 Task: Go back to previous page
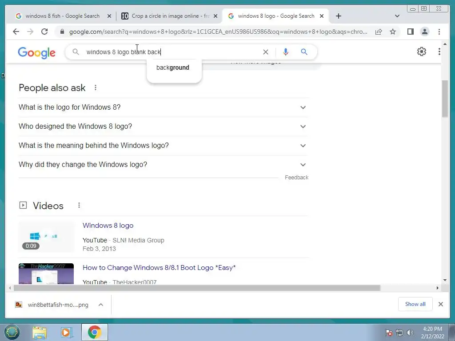16,32
